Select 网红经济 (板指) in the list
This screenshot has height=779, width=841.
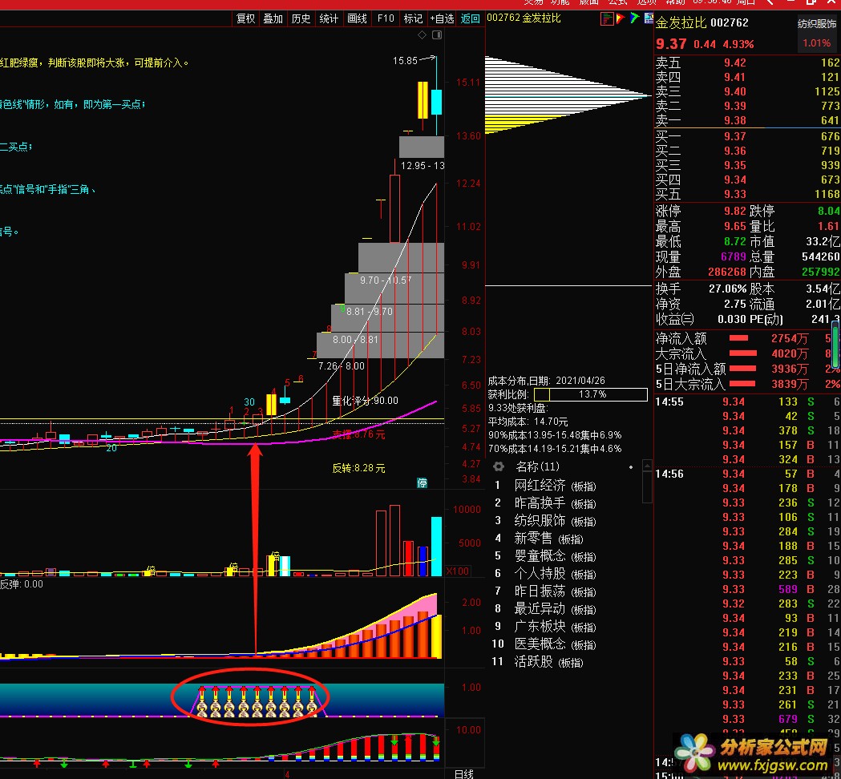pyautogui.click(x=555, y=486)
